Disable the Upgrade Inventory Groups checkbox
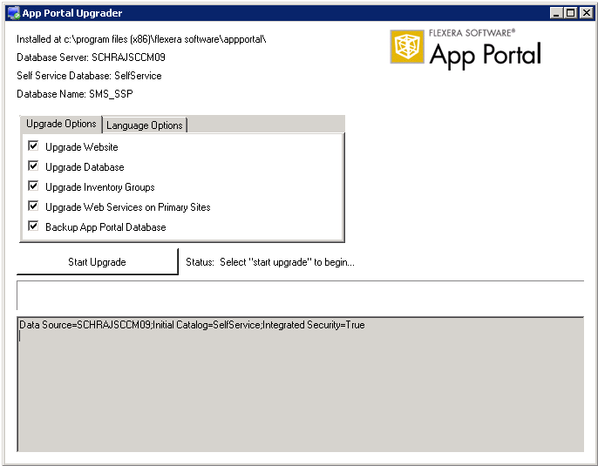Screen dimensions: 598x466 (33, 186)
